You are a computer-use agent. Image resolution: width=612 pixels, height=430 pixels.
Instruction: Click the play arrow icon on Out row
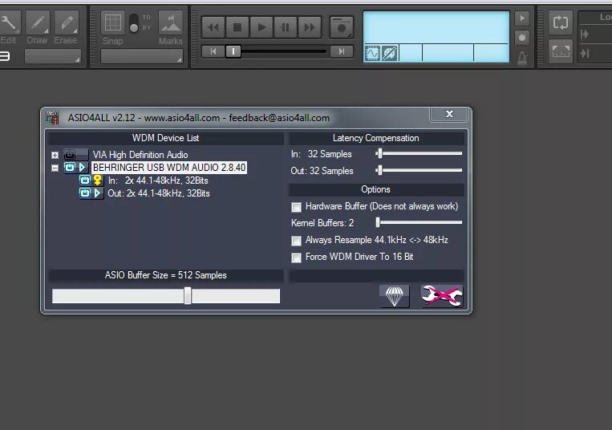[x=97, y=193]
